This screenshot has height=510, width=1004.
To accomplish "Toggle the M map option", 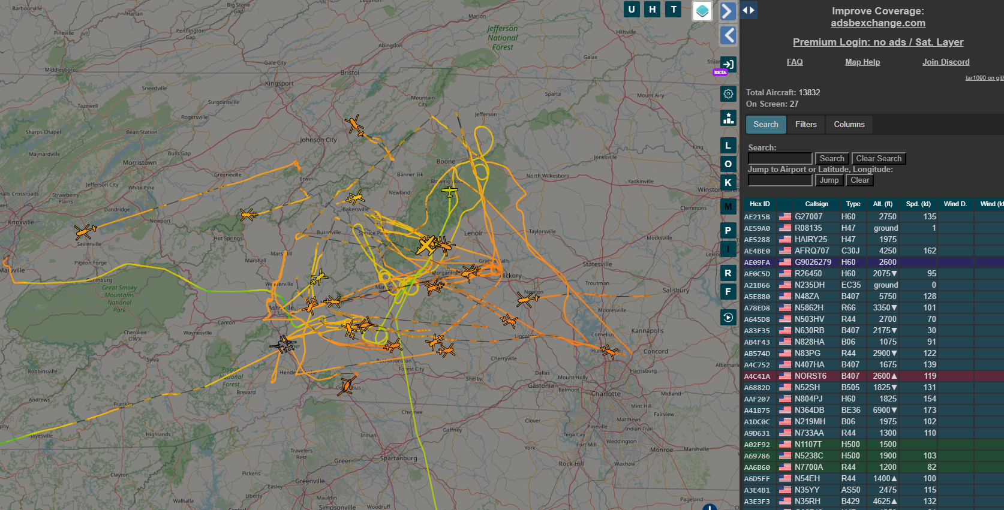I will point(728,207).
